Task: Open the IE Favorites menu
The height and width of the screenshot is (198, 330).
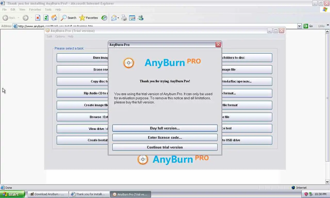Action: click(x=35, y=10)
